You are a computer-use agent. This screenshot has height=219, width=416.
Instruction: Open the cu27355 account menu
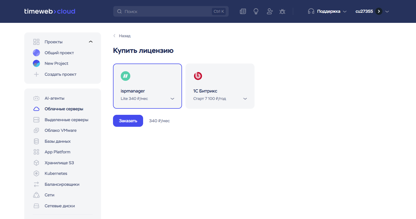point(372,11)
